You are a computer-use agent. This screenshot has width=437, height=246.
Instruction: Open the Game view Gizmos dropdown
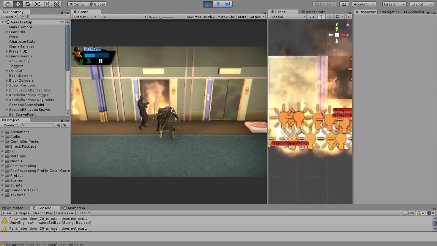pos(257,17)
